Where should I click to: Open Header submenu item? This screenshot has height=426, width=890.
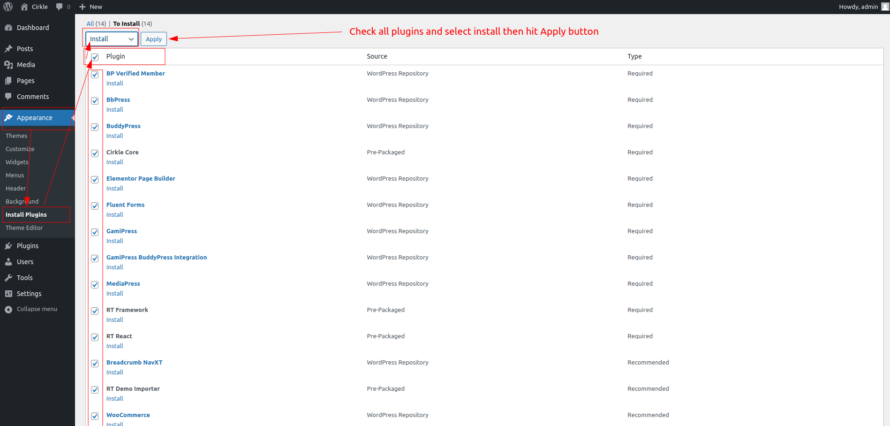coord(15,188)
